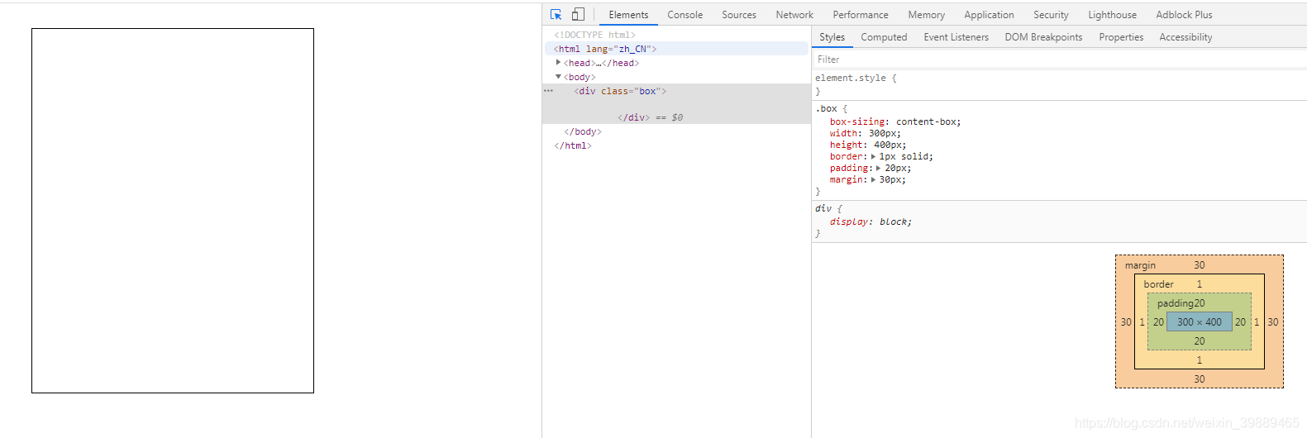Click the 300 × 400 content box

pos(1200,322)
